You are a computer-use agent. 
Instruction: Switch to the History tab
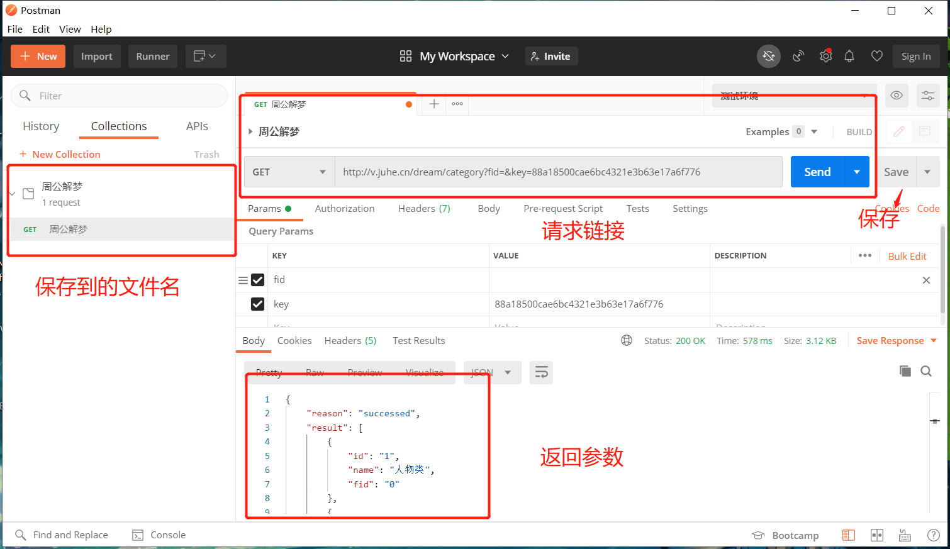41,126
